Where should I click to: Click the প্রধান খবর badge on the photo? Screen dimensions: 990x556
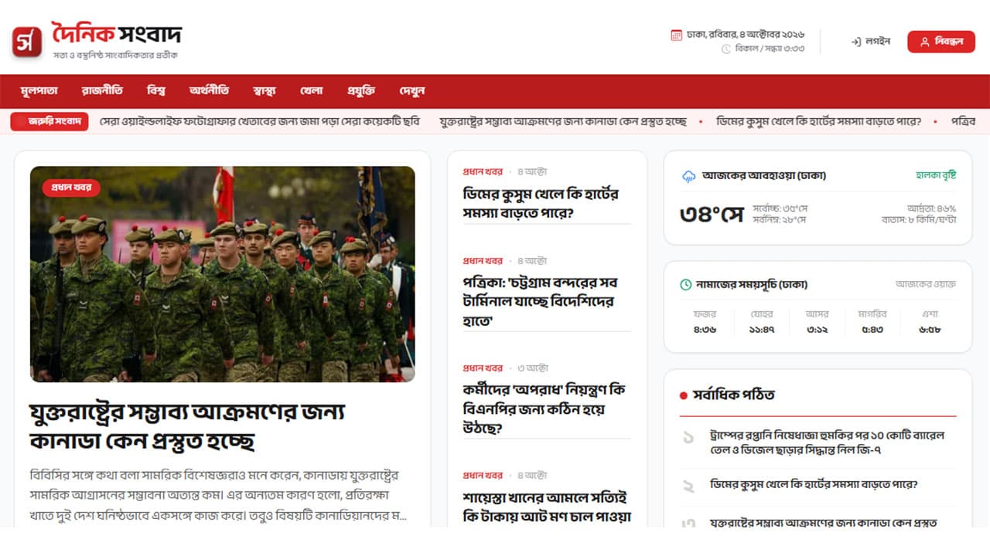[x=71, y=188]
